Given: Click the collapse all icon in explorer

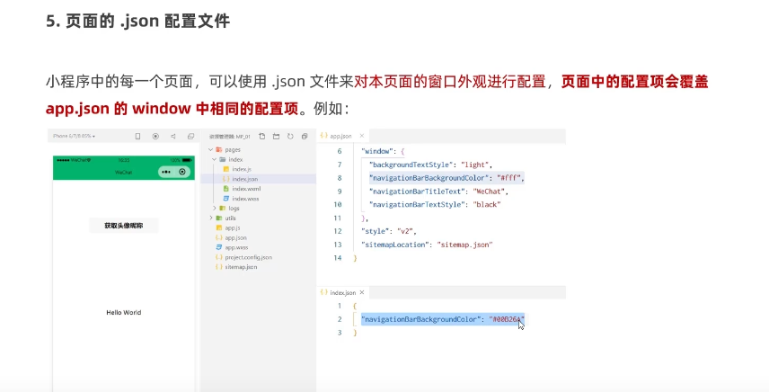Looking at the screenshot, I should pos(305,137).
